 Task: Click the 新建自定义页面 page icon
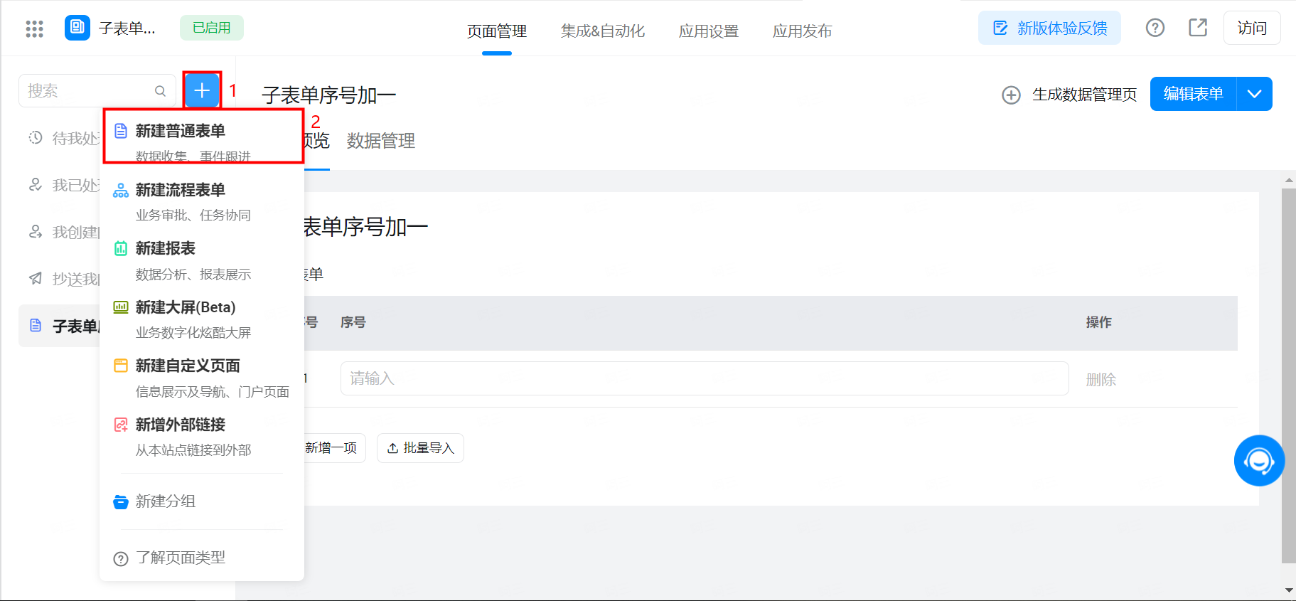(121, 366)
